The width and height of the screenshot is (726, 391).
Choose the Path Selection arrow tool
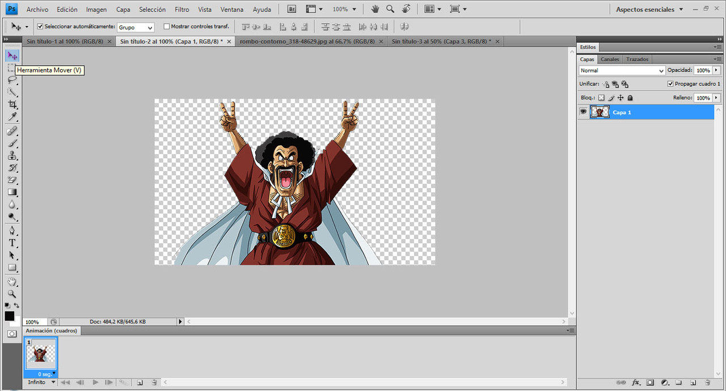pos(12,256)
